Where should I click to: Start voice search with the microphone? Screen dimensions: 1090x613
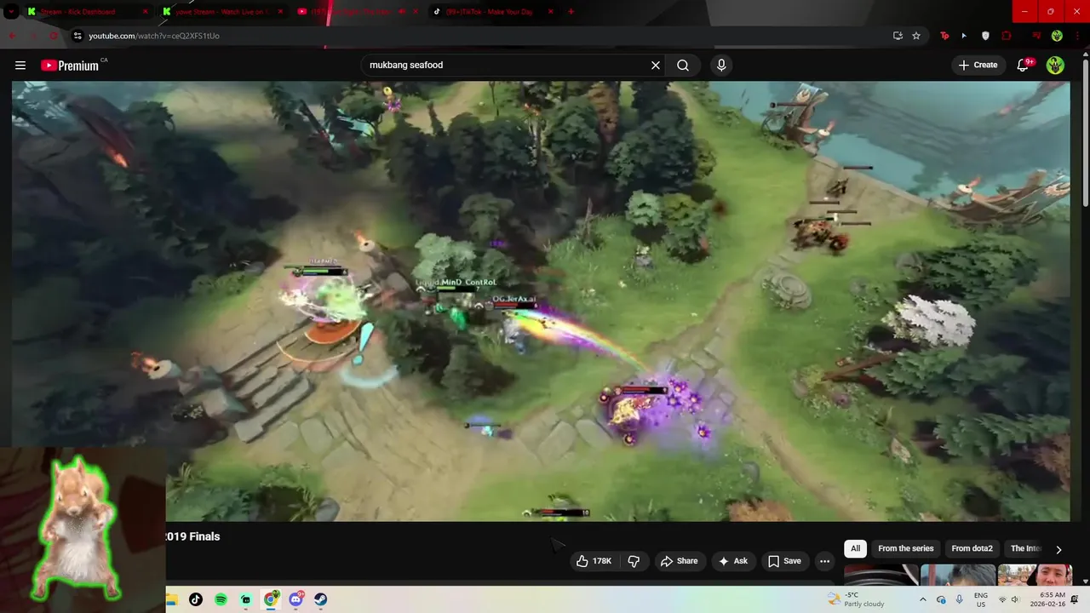pos(721,66)
